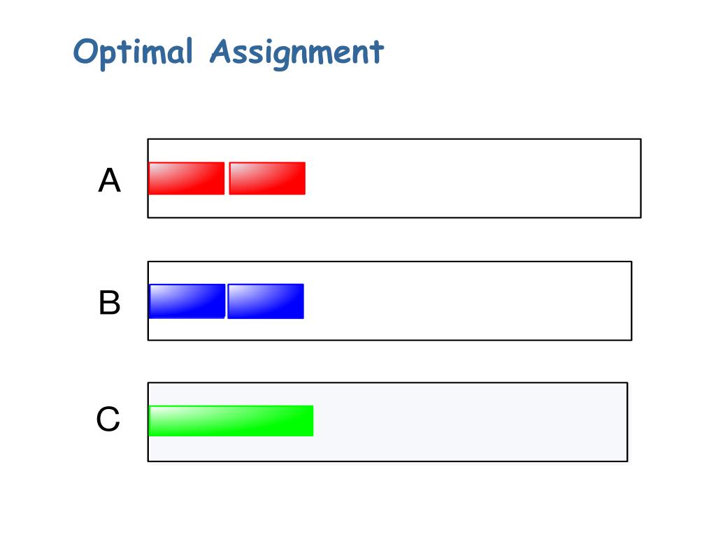This screenshot has width=716, height=537.
Task: Click the right edge of the green bar
Action: 313,420
